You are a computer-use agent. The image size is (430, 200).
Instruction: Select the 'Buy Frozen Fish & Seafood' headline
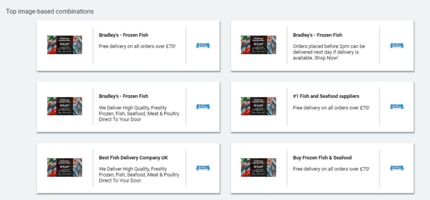point(322,158)
